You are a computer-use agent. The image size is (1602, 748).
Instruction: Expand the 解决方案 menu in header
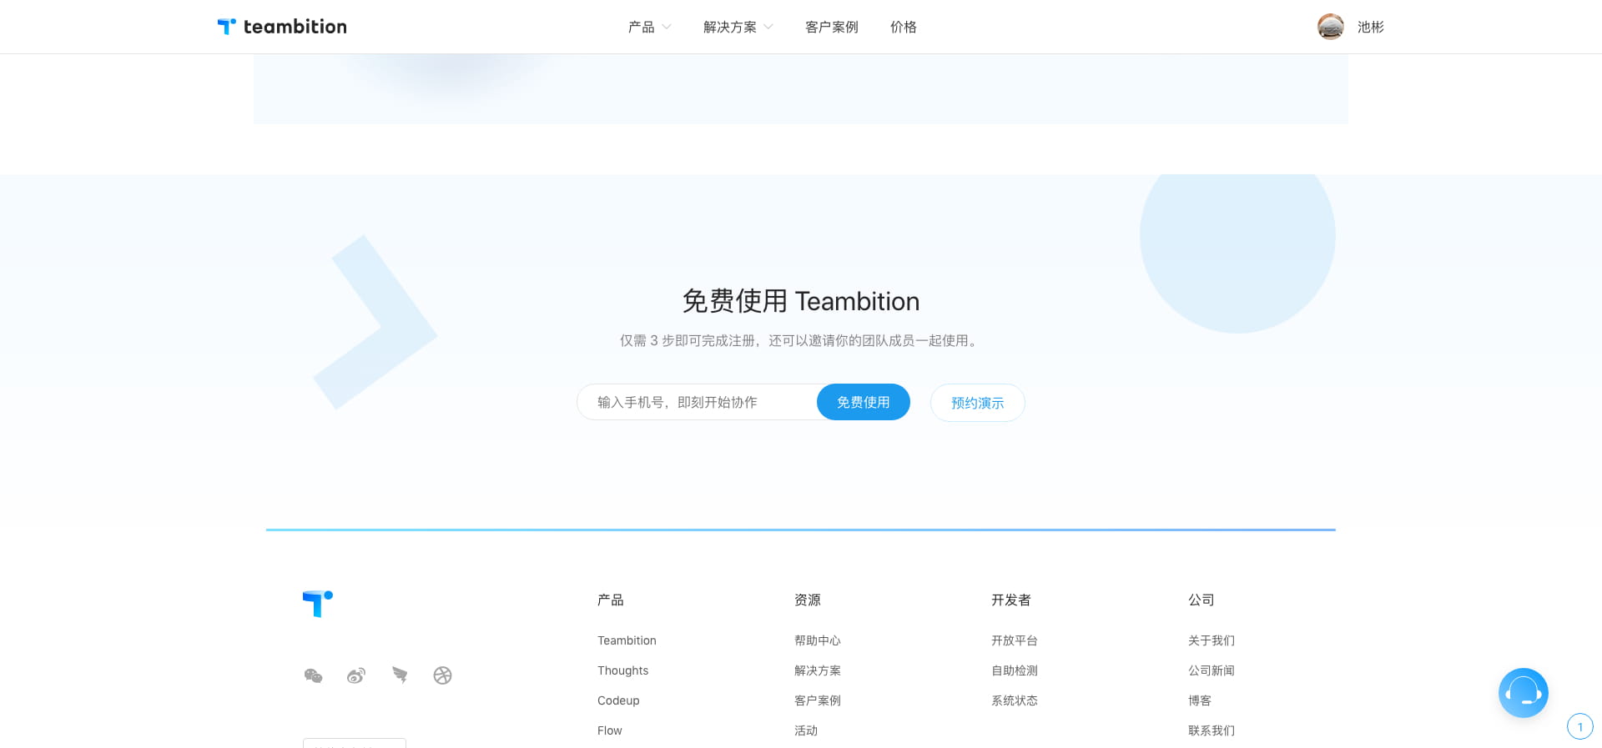[x=738, y=27]
